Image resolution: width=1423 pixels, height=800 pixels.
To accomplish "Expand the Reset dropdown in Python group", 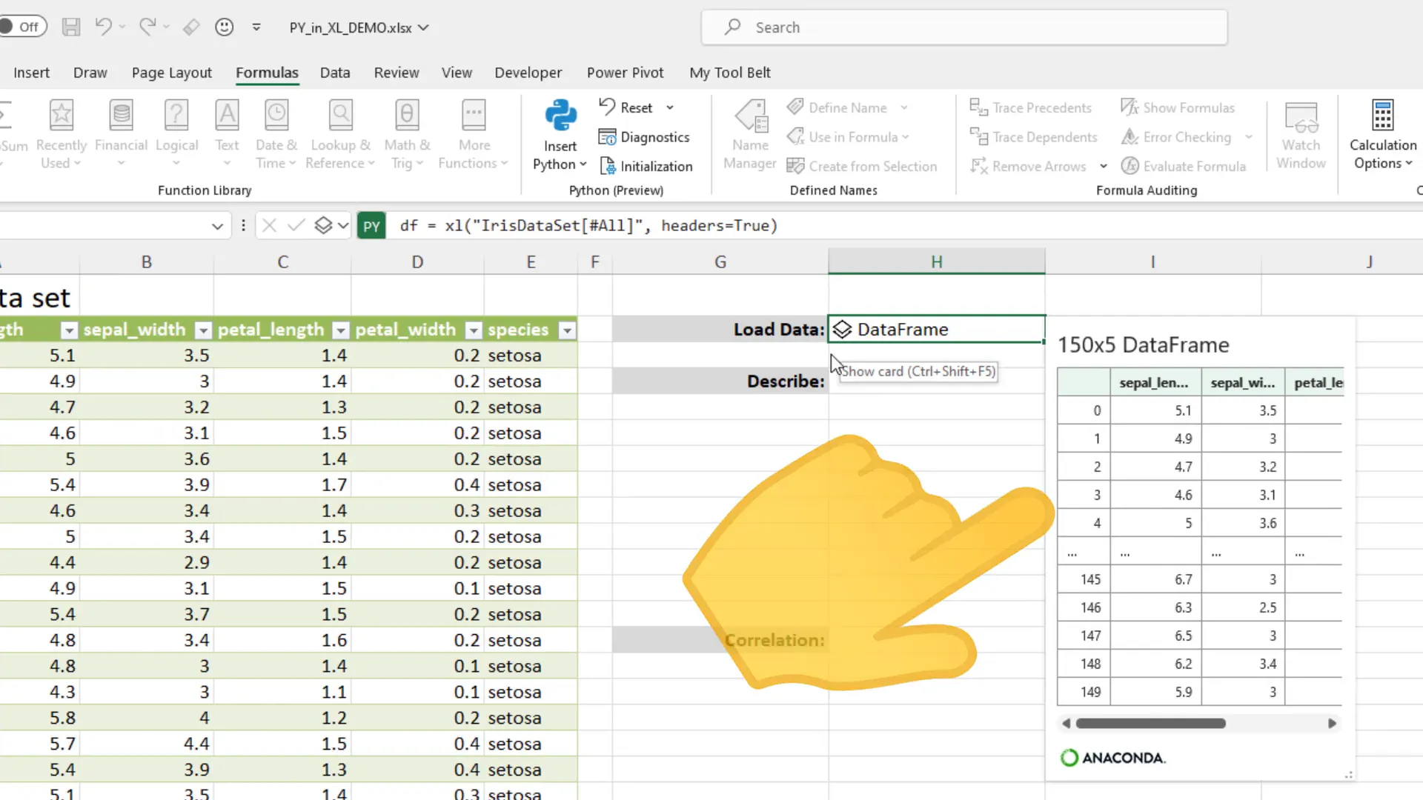I will [669, 107].
